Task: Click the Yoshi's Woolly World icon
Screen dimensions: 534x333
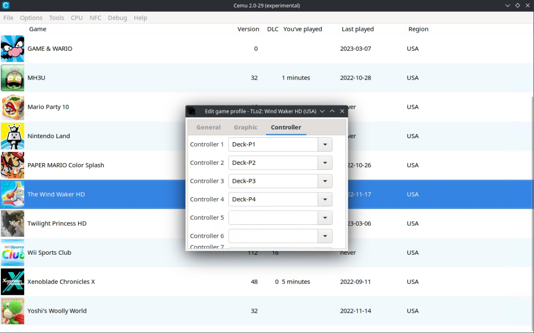Action: (x=12, y=311)
